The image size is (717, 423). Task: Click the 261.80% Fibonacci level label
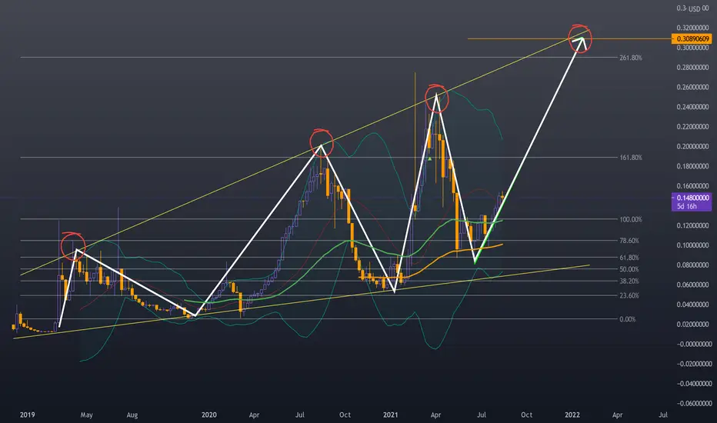631,58
